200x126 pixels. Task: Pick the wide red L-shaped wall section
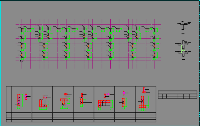pos(104,104)
